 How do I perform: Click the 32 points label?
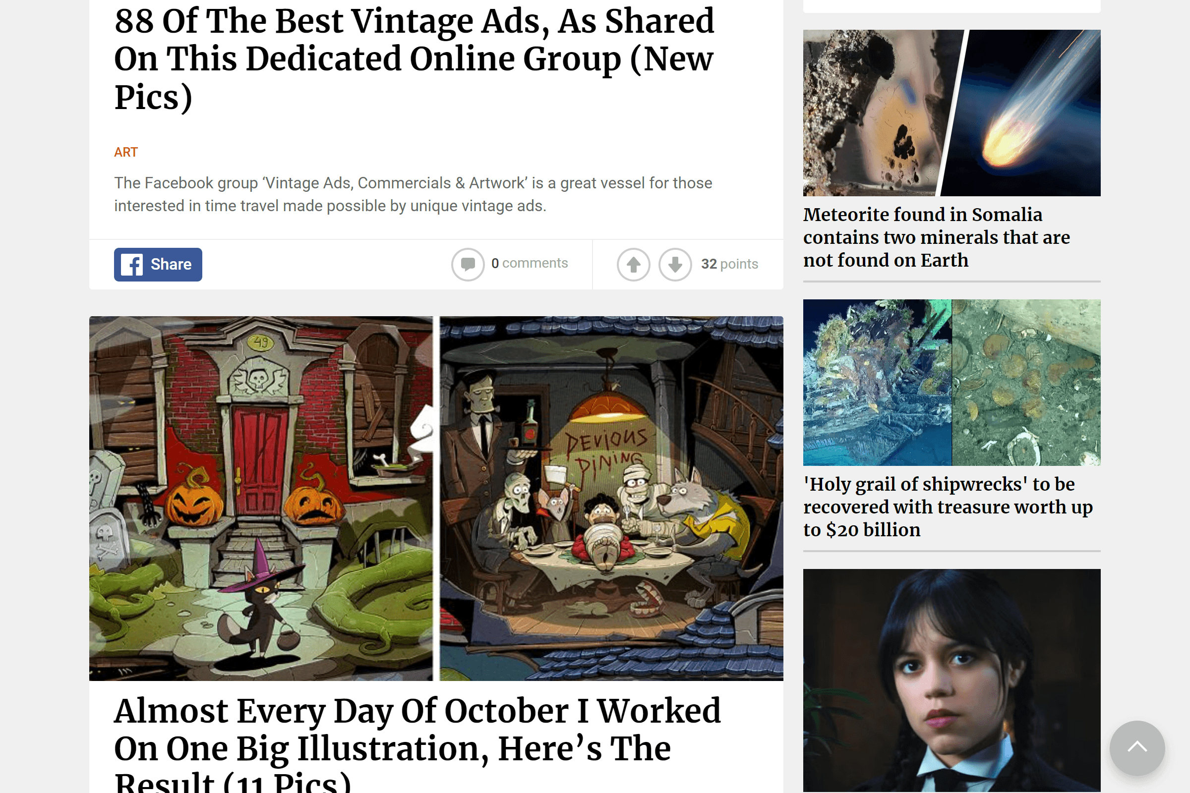point(729,264)
